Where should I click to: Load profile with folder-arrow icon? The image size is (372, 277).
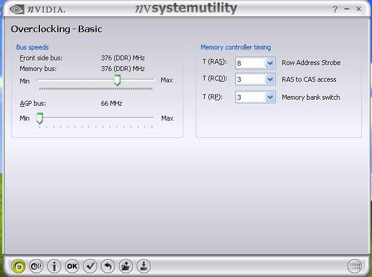click(126, 266)
